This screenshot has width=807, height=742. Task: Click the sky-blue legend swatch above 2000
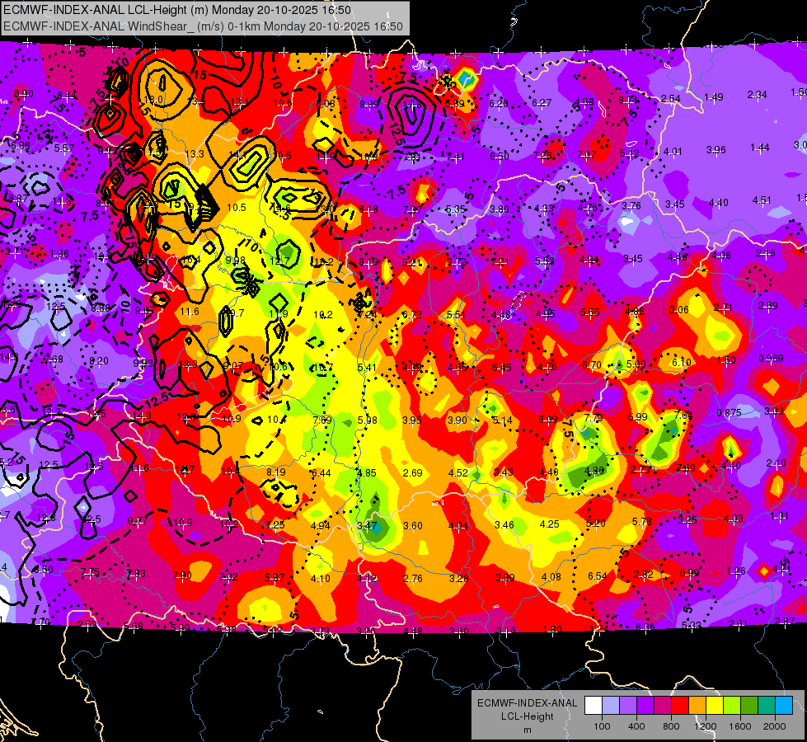coord(783,706)
